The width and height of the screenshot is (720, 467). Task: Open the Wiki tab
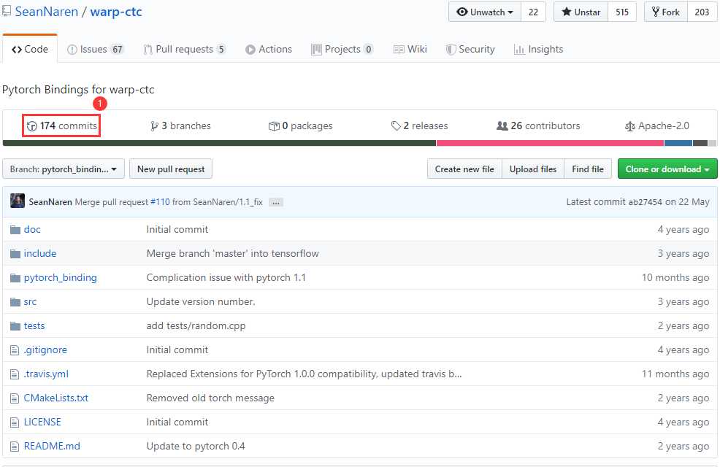[410, 49]
